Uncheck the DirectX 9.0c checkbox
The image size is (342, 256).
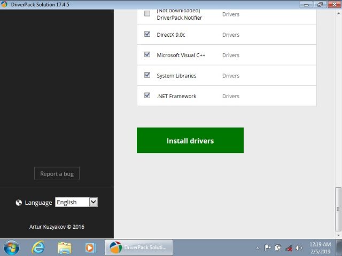(147, 34)
